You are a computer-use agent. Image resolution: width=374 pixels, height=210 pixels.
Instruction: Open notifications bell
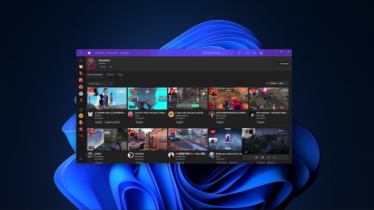coord(247,53)
